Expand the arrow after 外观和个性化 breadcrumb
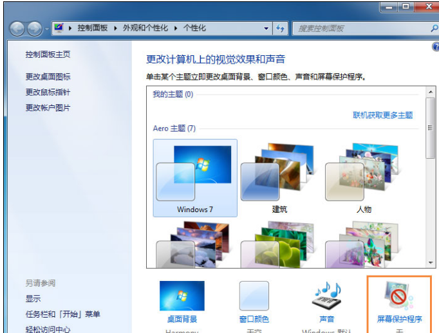Viewport: 439px width, 333px height. [x=176, y=28]
